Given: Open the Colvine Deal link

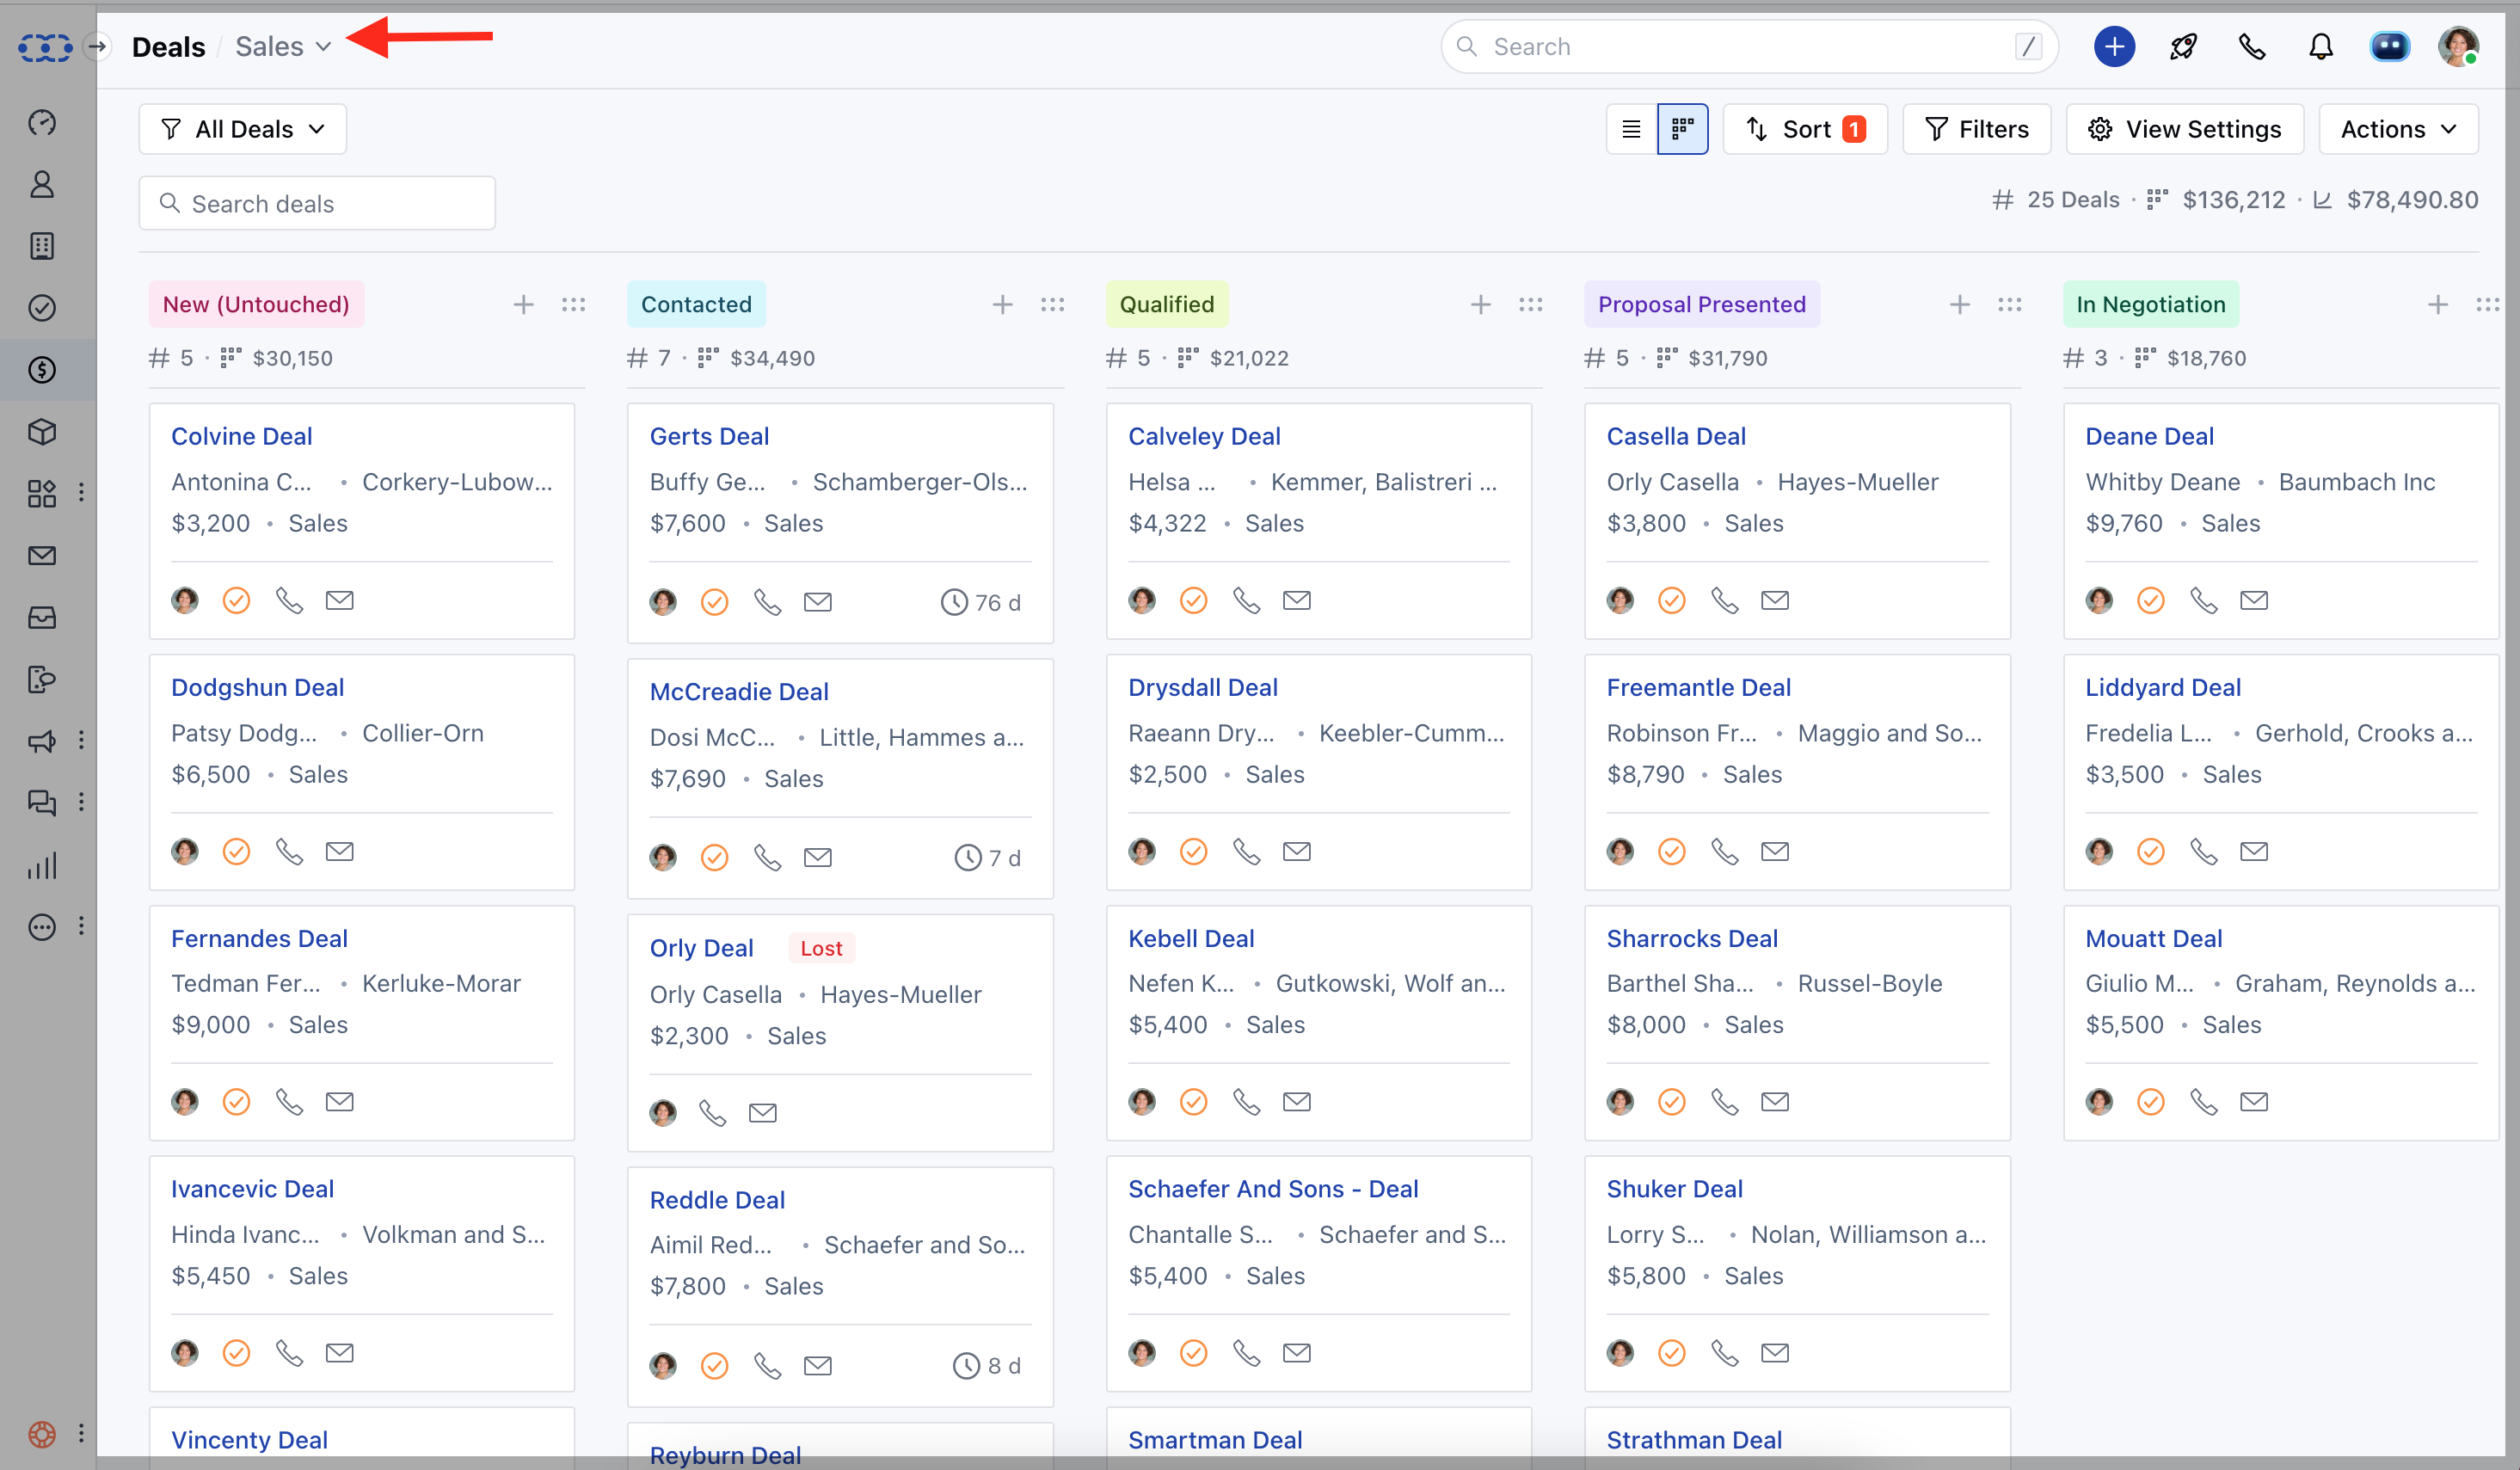Looking at the screenshot, I should pyautogui.click(x=242, y=436).
